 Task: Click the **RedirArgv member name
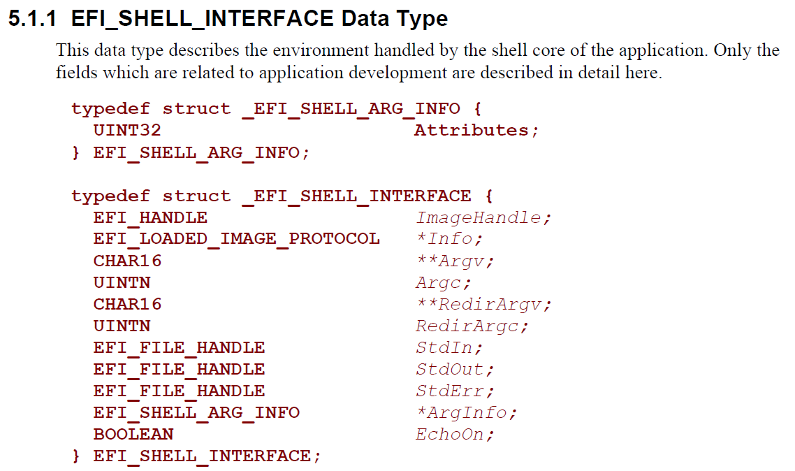click(479, 304)
